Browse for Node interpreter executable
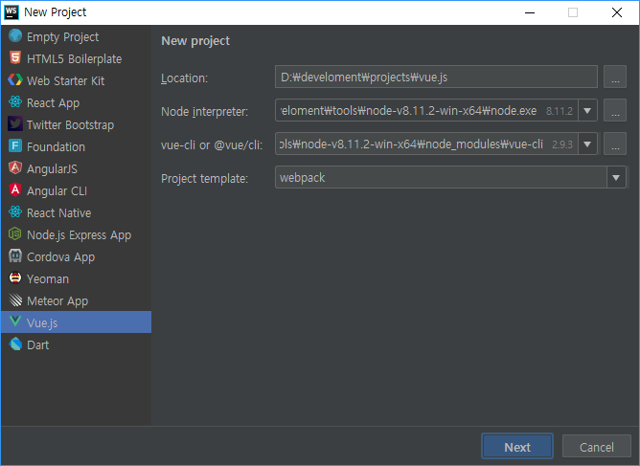 [x=615, y=110]
